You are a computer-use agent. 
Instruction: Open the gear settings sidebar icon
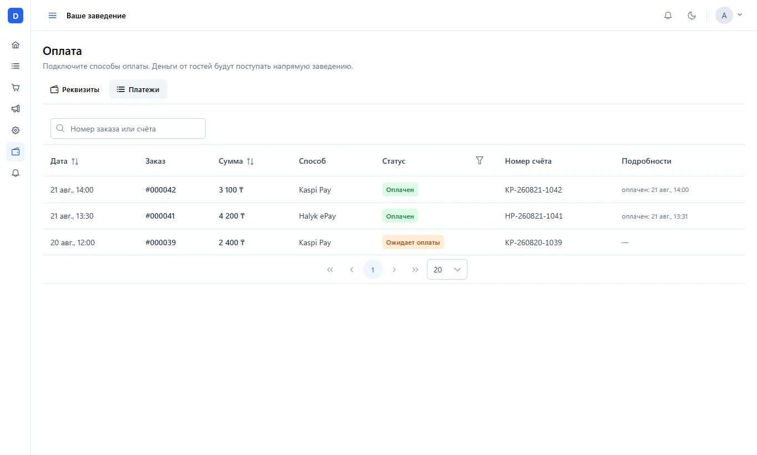[x=16, y=130]
